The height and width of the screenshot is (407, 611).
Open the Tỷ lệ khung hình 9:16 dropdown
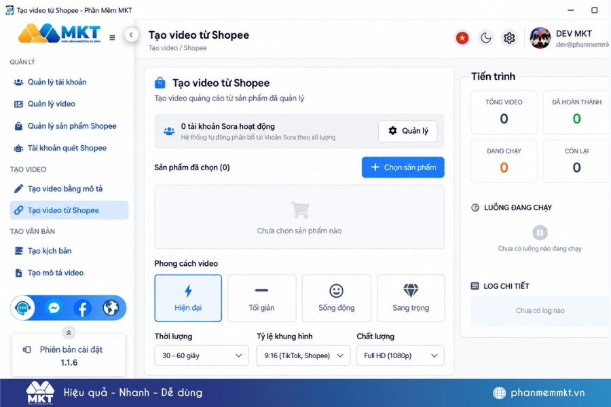click(303, 355)
